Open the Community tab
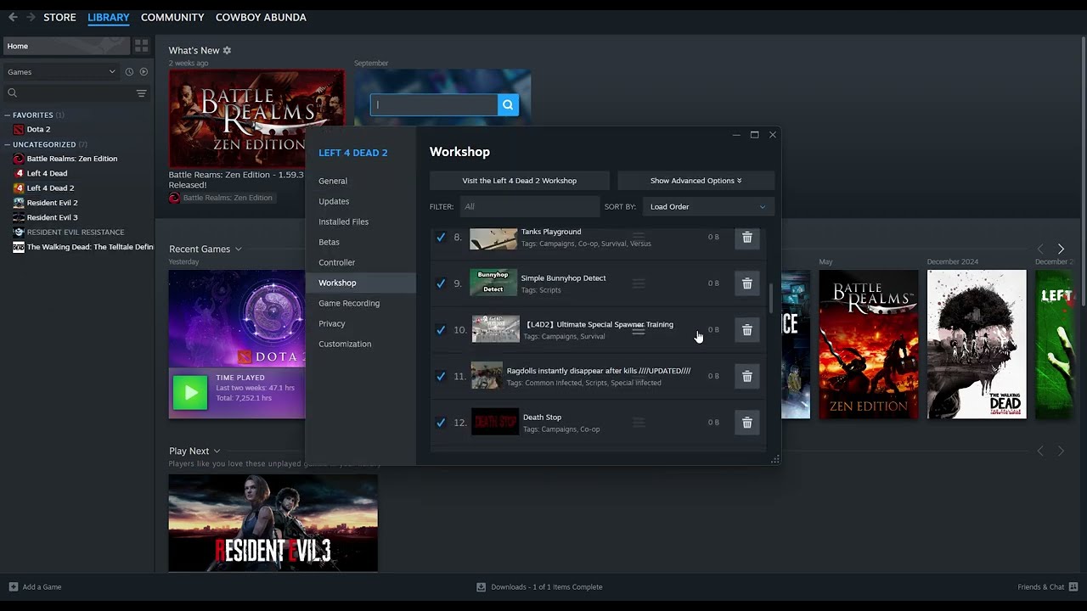 tap(172, 17)
